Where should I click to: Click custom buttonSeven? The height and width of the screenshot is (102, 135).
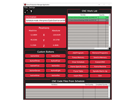point(35,71)
